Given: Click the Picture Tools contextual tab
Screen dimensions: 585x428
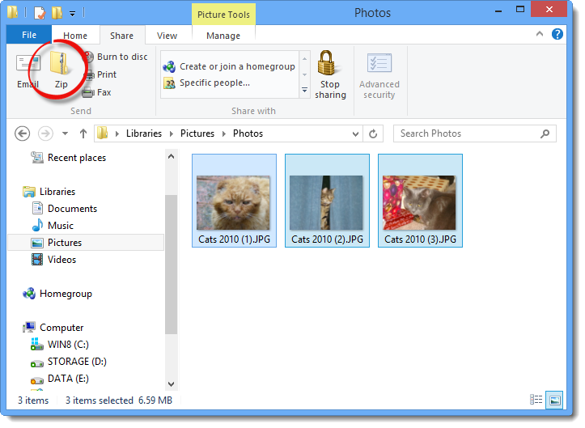Looking at the screenshot, I should click(223, 15).
